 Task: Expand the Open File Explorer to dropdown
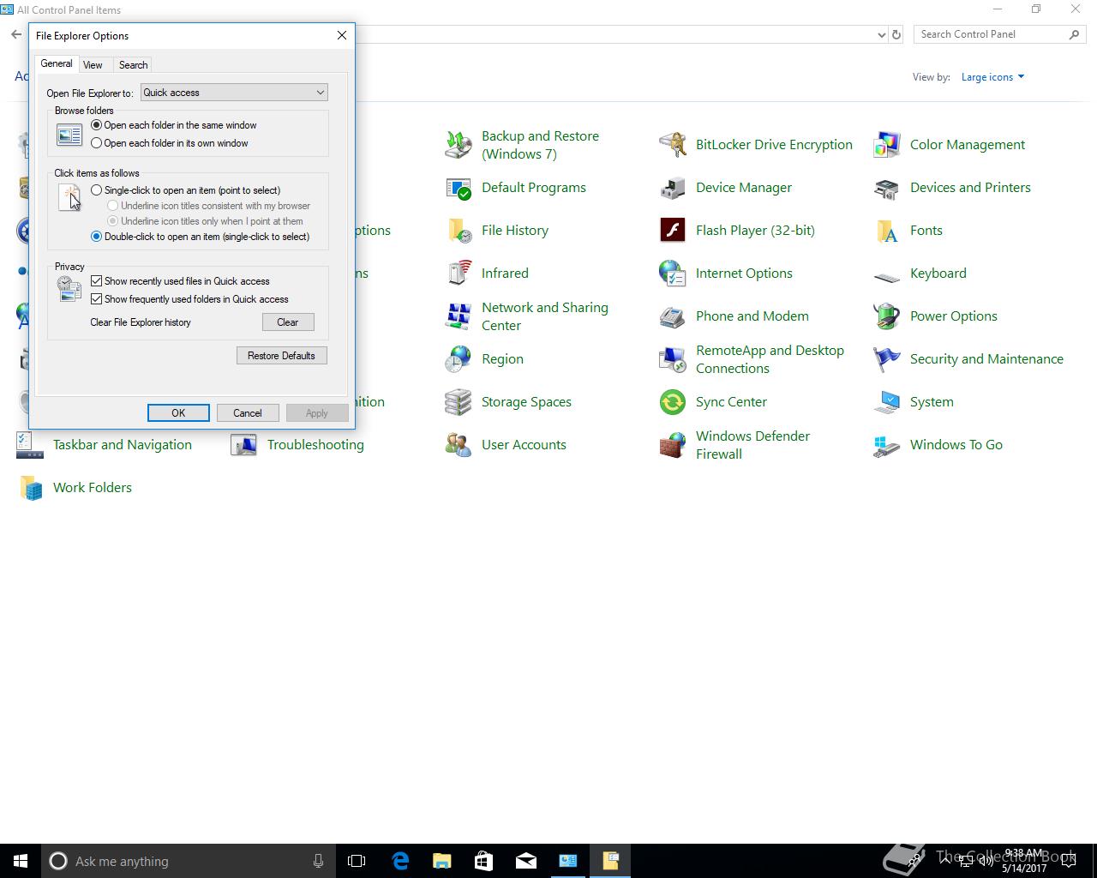[234, 93]
